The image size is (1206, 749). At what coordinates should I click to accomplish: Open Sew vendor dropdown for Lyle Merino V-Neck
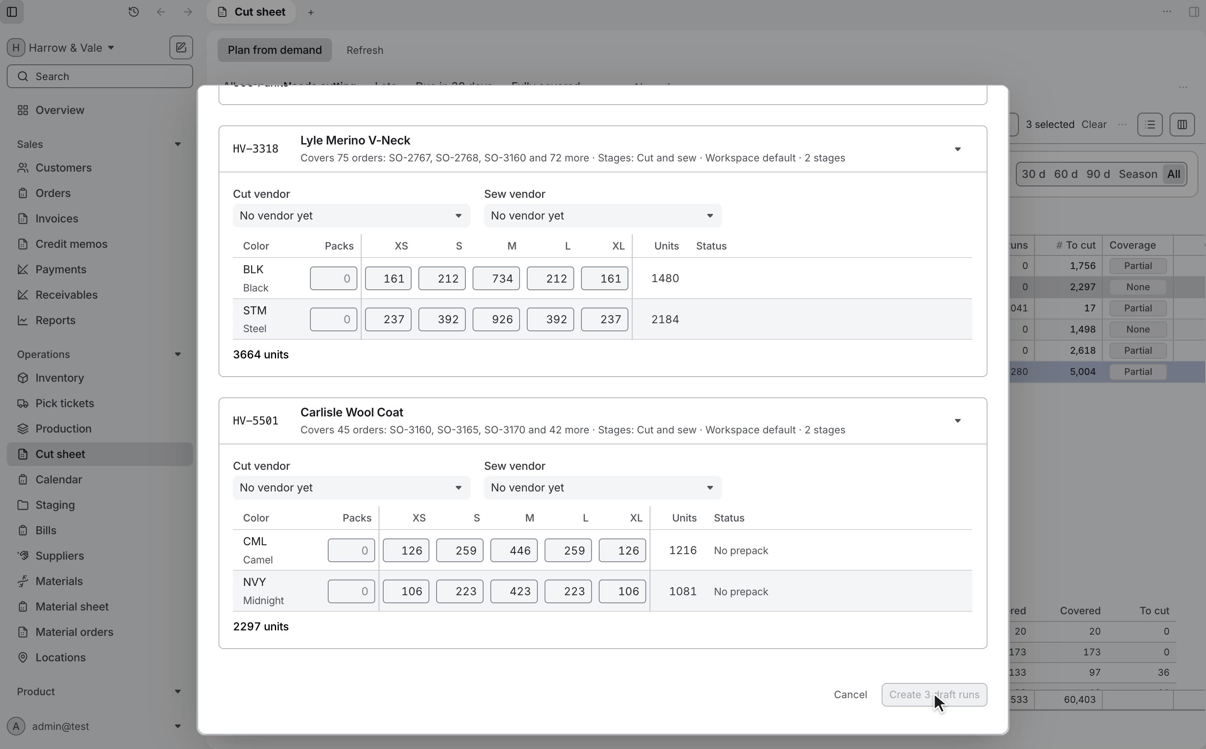pyautogui.click(x=603, y=216)
